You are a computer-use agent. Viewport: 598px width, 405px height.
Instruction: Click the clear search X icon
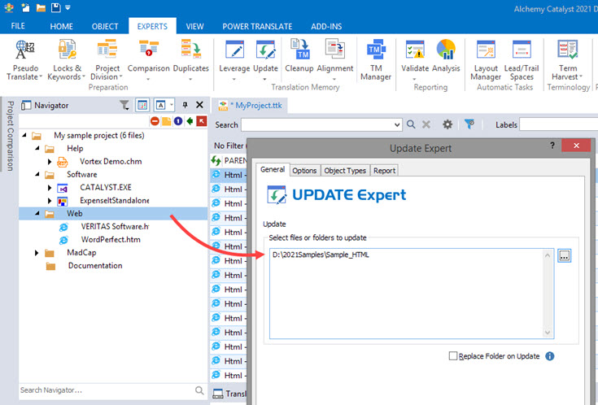coord(426,124)
